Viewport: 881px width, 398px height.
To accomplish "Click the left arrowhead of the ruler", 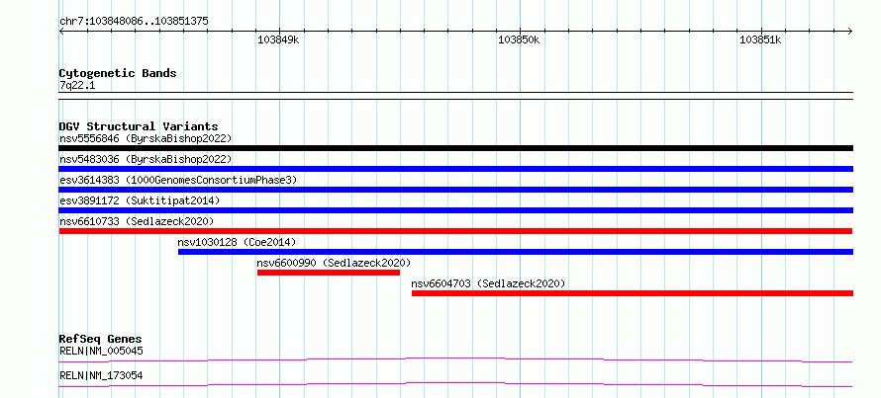I will click(61, 31).
